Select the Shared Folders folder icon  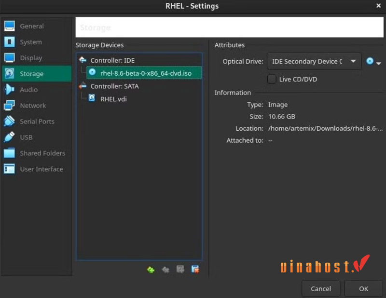(9, 153)
